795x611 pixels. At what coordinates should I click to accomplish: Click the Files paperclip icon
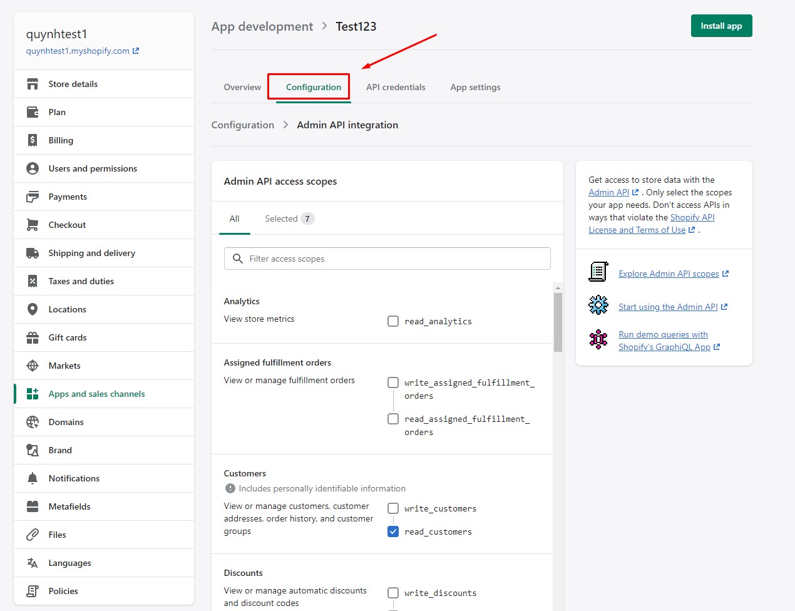tap(33, 535)
